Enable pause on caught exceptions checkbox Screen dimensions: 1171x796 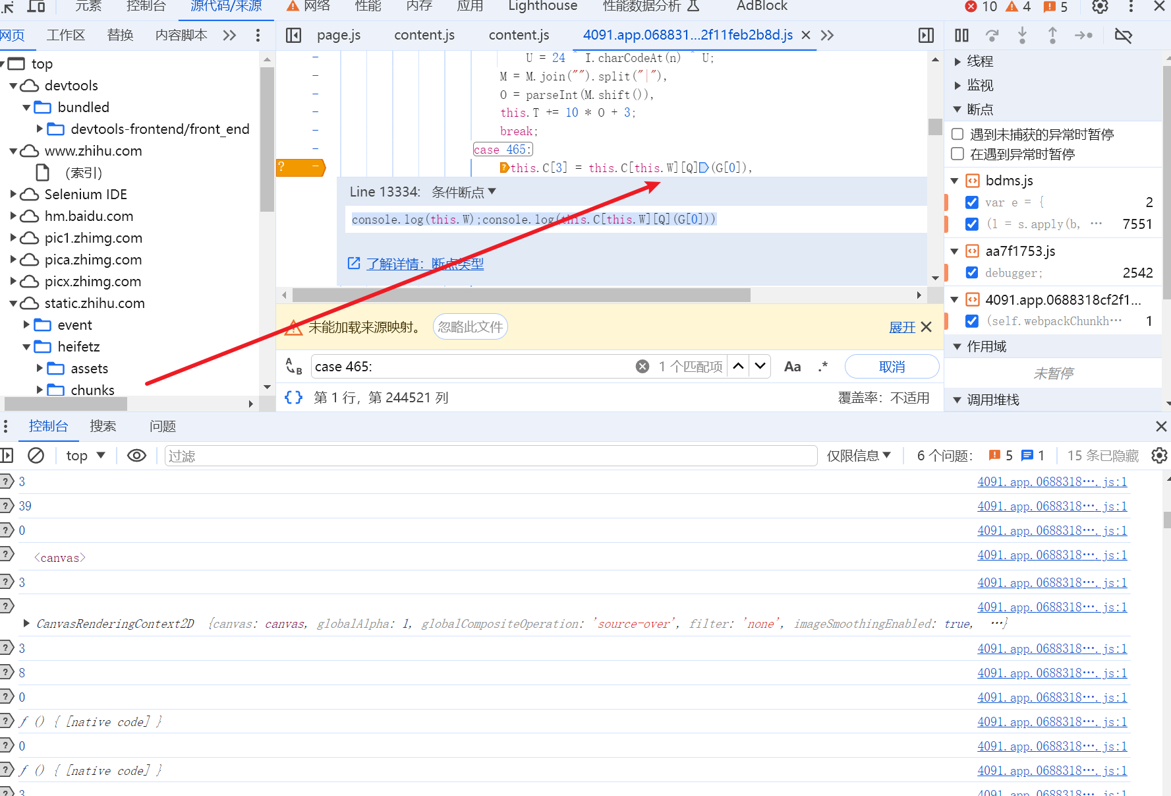pyautogui.click(x=957, y=154)
